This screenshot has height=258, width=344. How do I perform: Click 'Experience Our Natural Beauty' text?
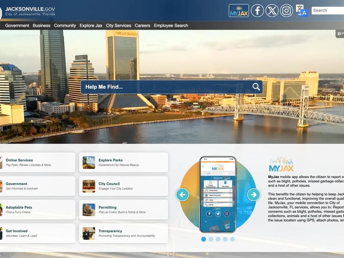click(x=119, y=165)
